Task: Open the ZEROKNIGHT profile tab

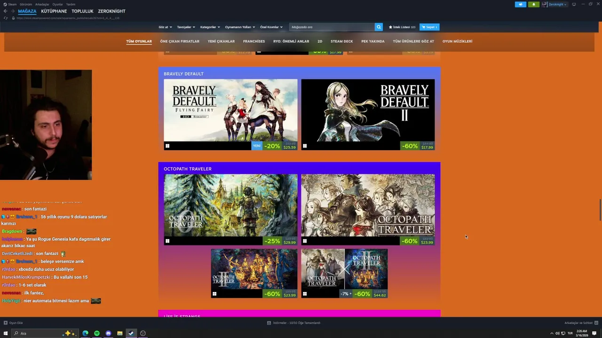Action: 111,11
